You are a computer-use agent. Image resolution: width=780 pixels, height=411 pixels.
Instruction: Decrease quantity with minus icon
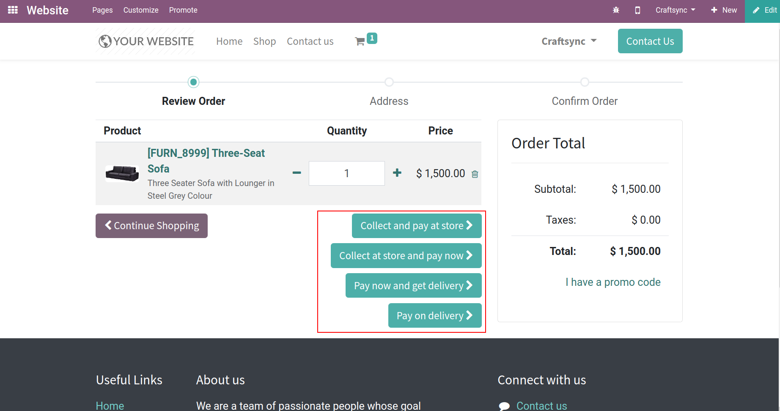point(297,173)
